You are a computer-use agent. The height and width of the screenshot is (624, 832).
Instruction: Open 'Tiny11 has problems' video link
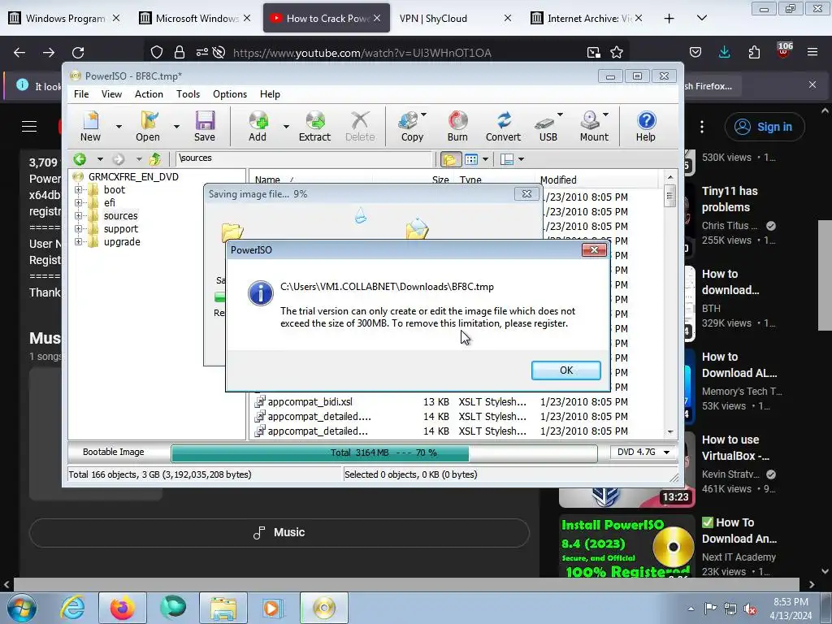(730, 199)
